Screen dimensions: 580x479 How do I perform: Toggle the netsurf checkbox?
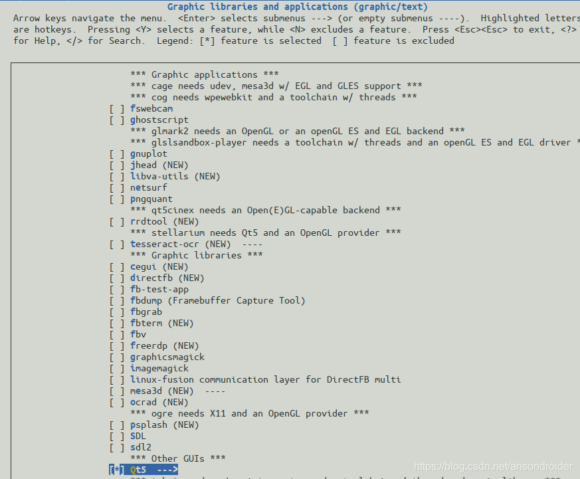tap(117, 188)
